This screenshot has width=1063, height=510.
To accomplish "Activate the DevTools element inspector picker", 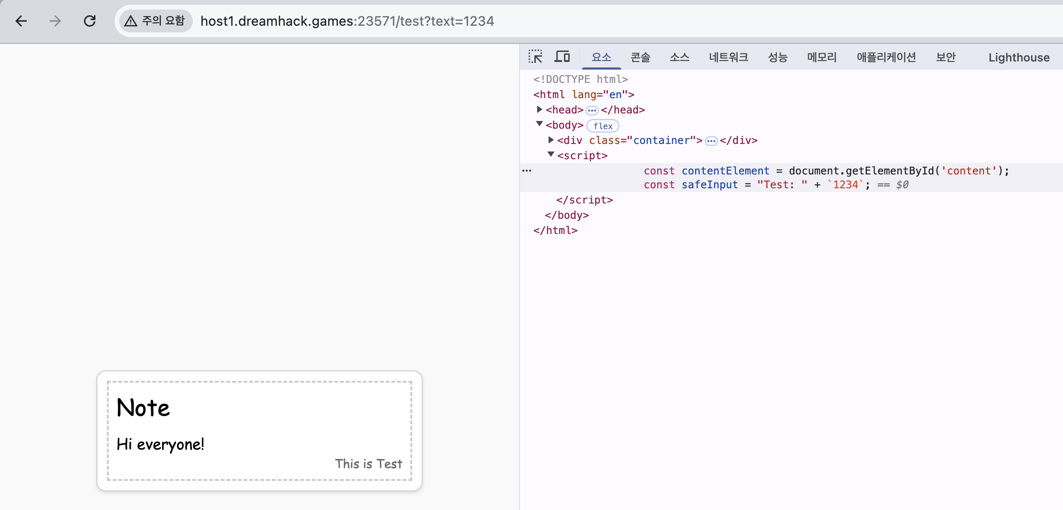I will click(x=535, y=57).
